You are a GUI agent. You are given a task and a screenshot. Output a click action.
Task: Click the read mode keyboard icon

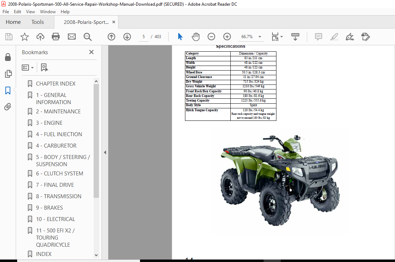click(295, 37)
